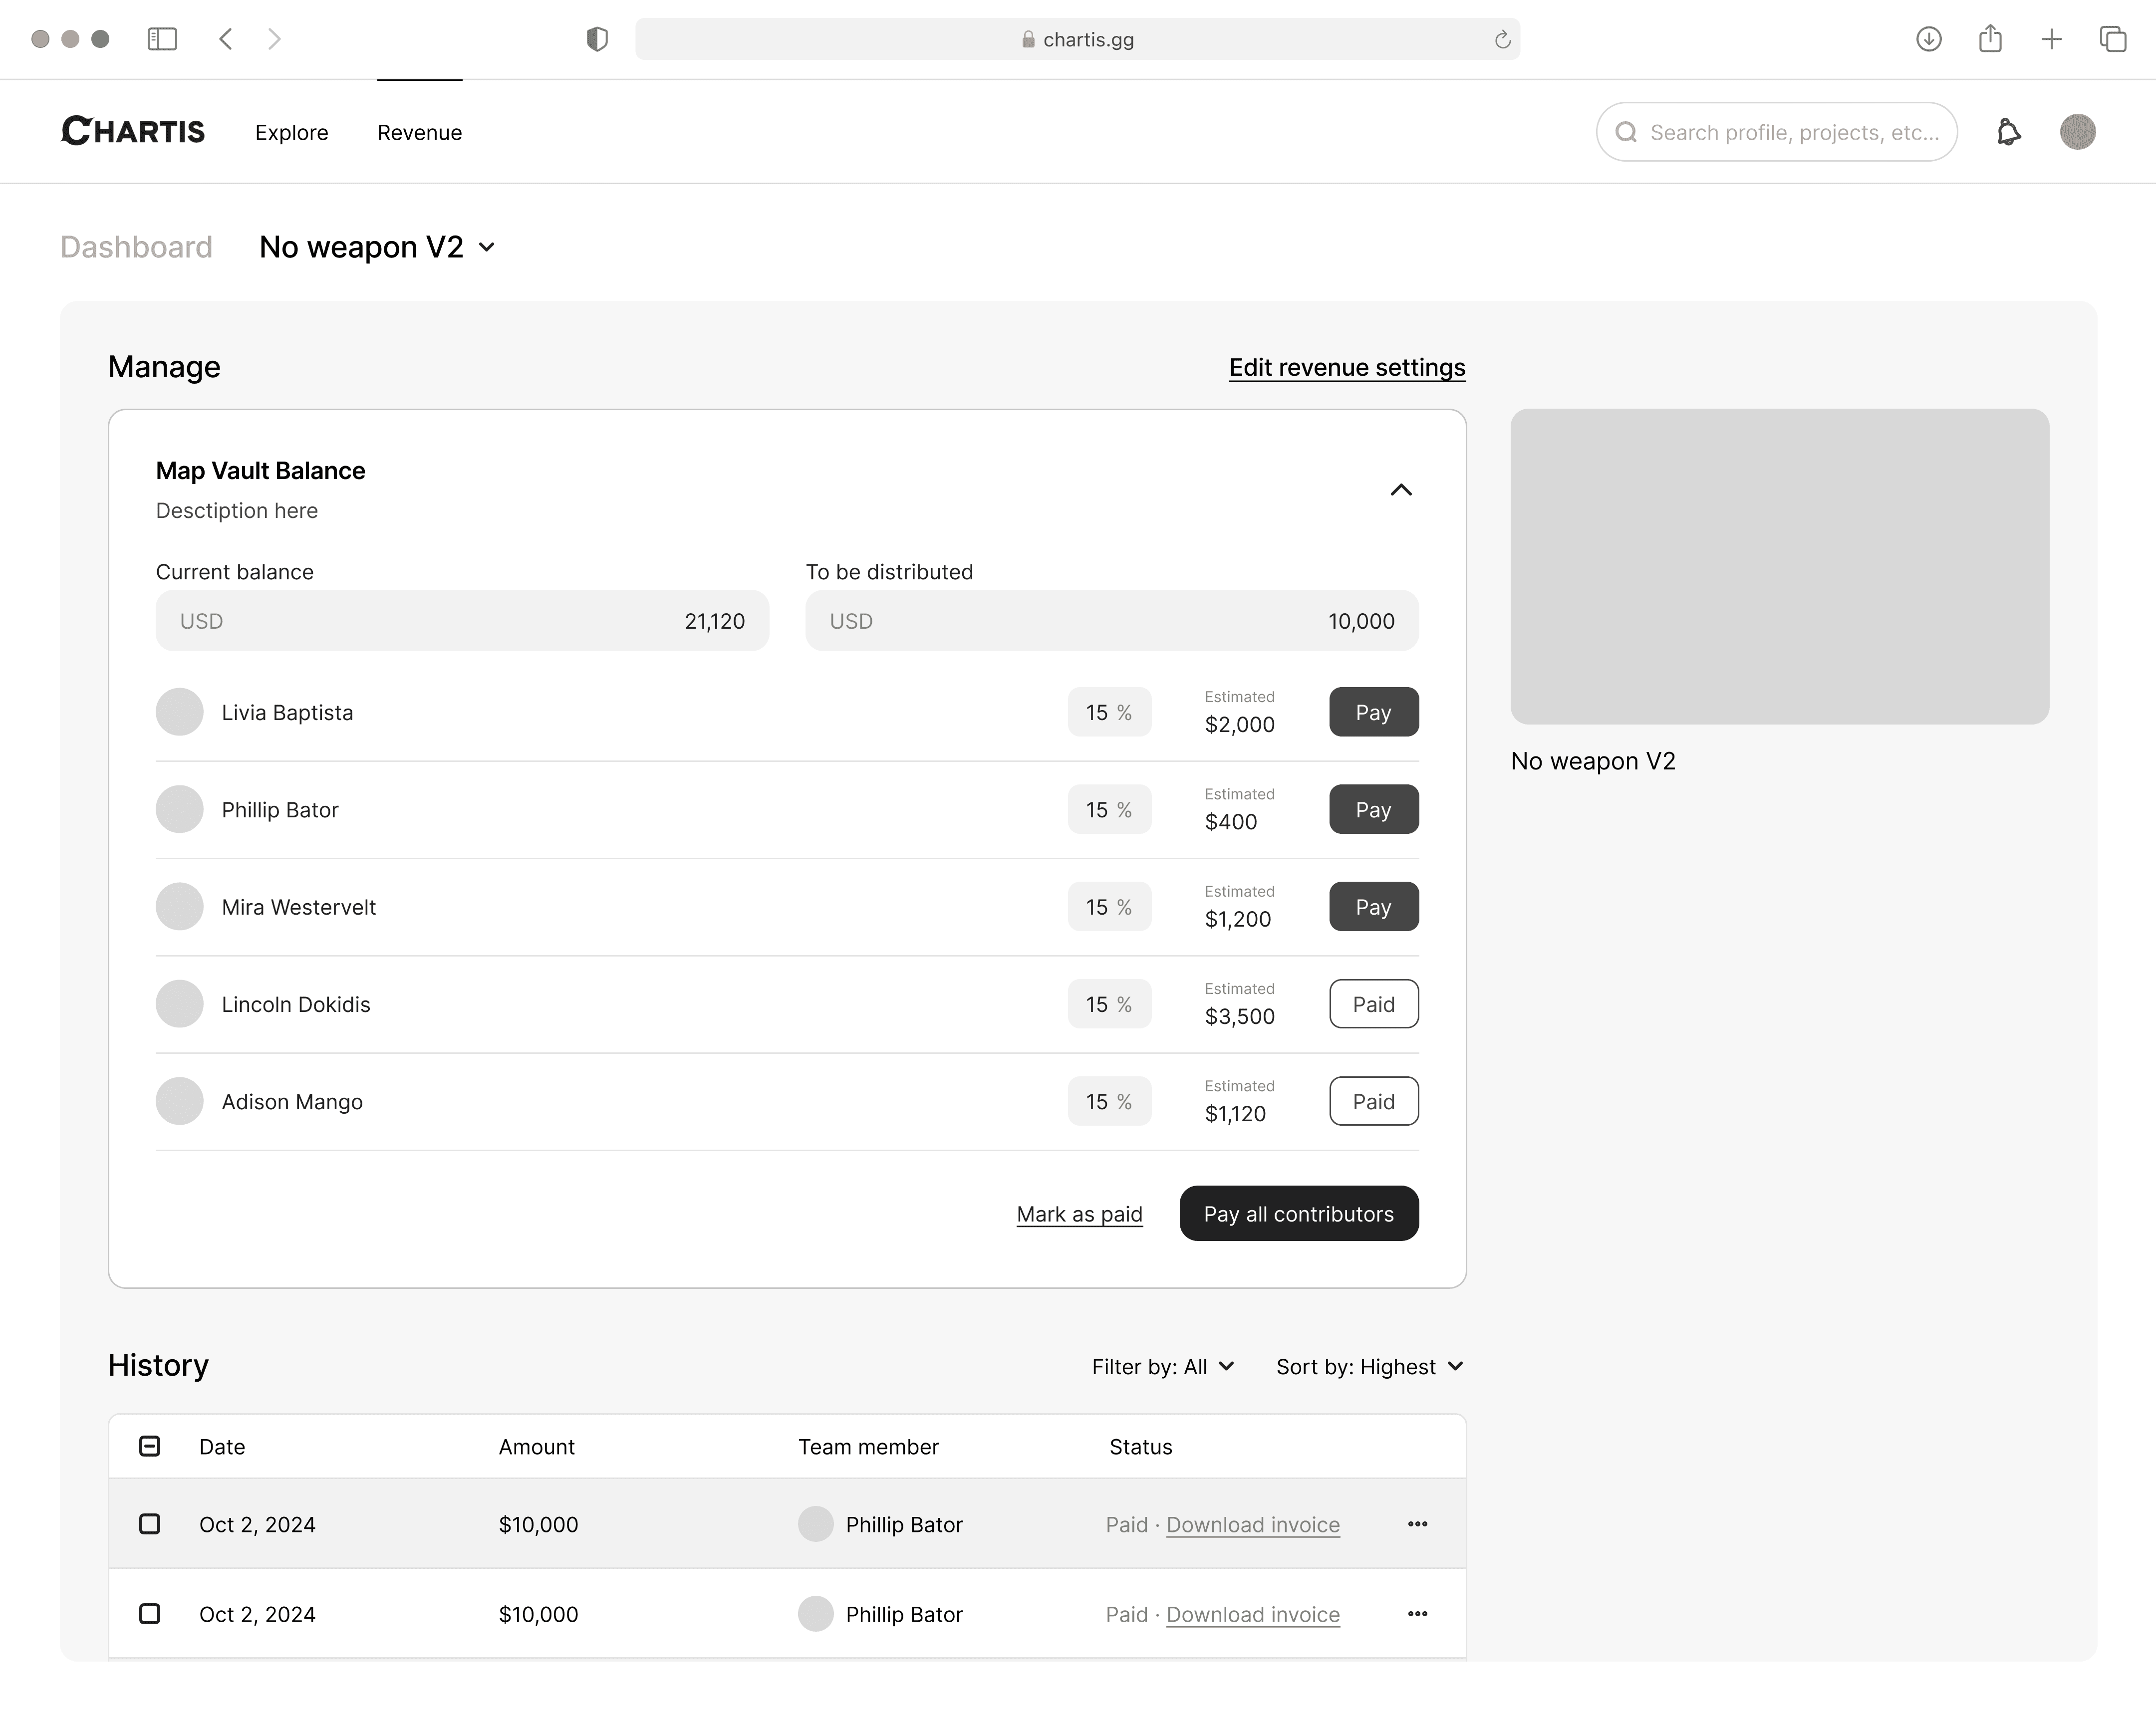Open the user profile avatar
Viewport: 2156px width, 1723px height.
(2077, 132)
